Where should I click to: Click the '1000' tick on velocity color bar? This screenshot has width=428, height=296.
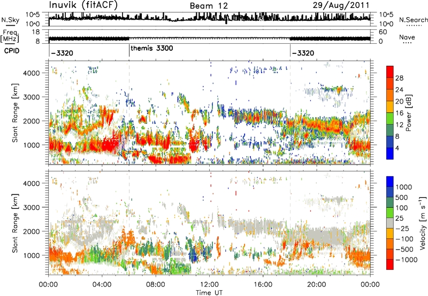point(404,187)
